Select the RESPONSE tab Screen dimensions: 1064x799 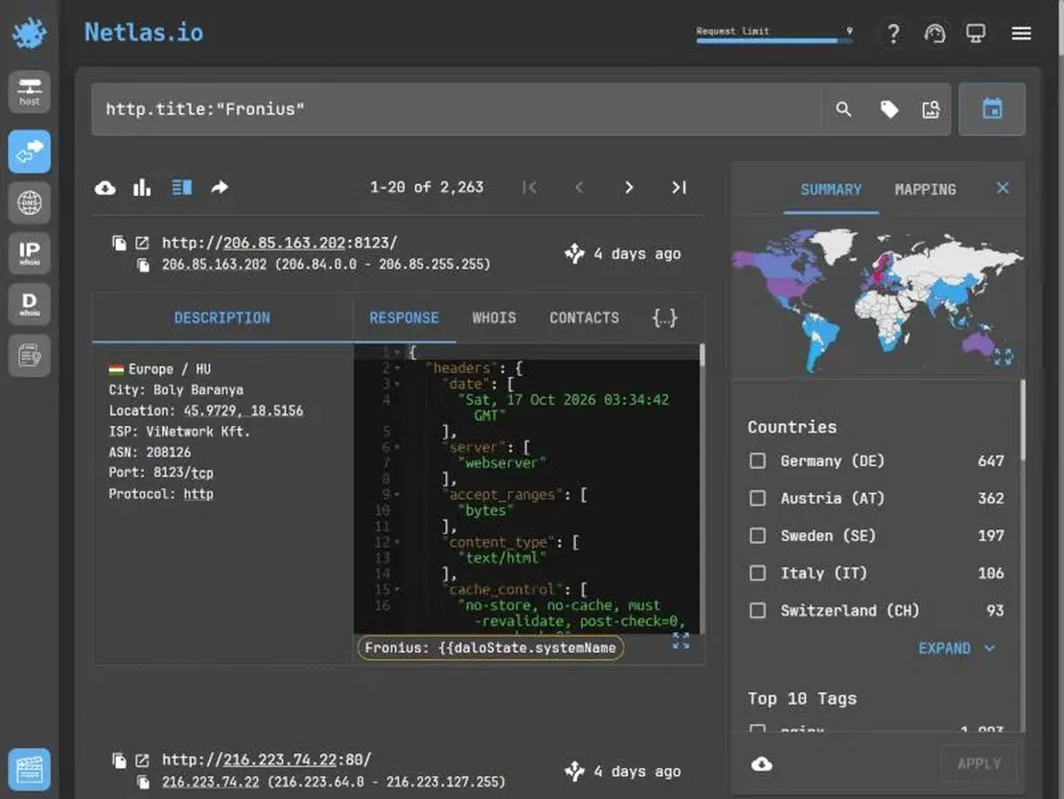tap(404, 317)
